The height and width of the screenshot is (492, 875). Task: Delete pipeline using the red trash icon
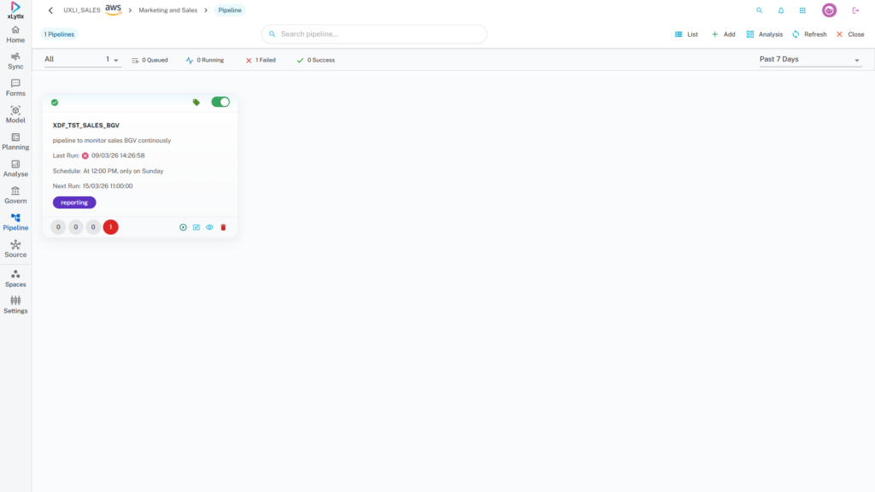coord(223,227)
